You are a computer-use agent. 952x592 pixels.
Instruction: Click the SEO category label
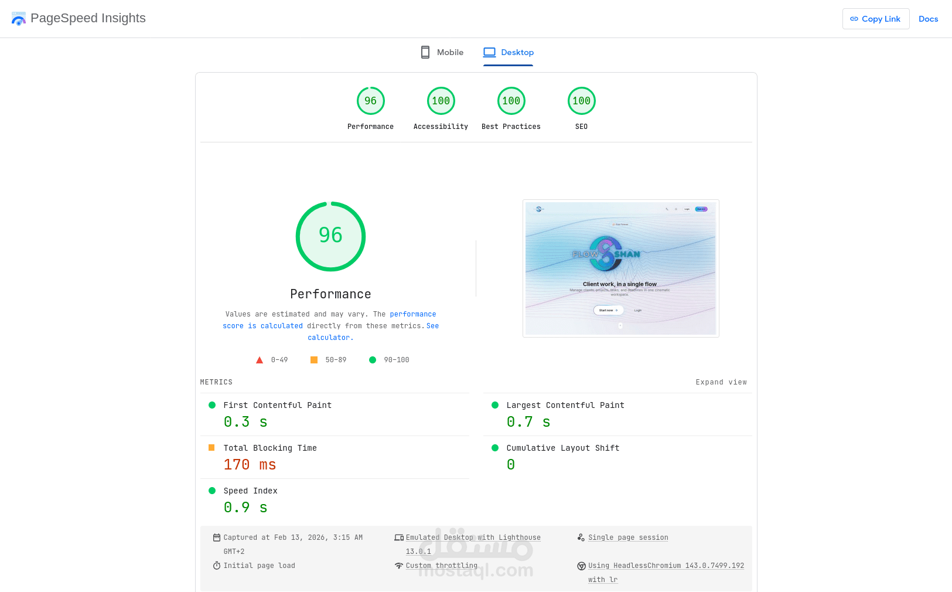click(x=581, y=127)
